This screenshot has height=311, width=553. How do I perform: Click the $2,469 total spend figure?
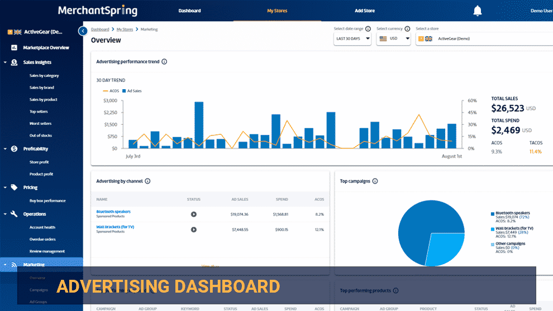(x=506, y=130)
